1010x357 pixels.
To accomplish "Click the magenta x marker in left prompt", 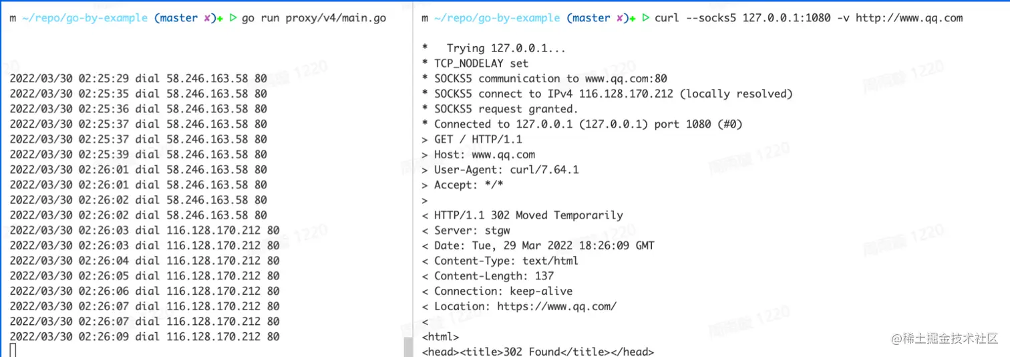I will tap(207, 18).
